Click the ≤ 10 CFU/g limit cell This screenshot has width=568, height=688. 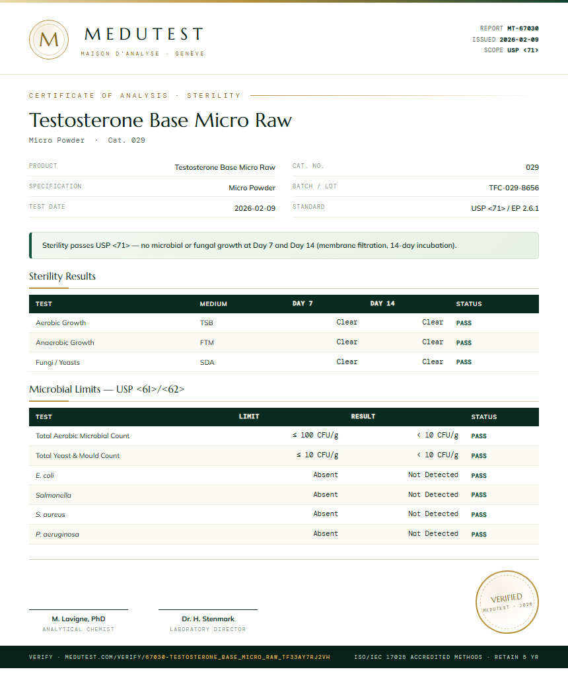[x=317, y=455]
